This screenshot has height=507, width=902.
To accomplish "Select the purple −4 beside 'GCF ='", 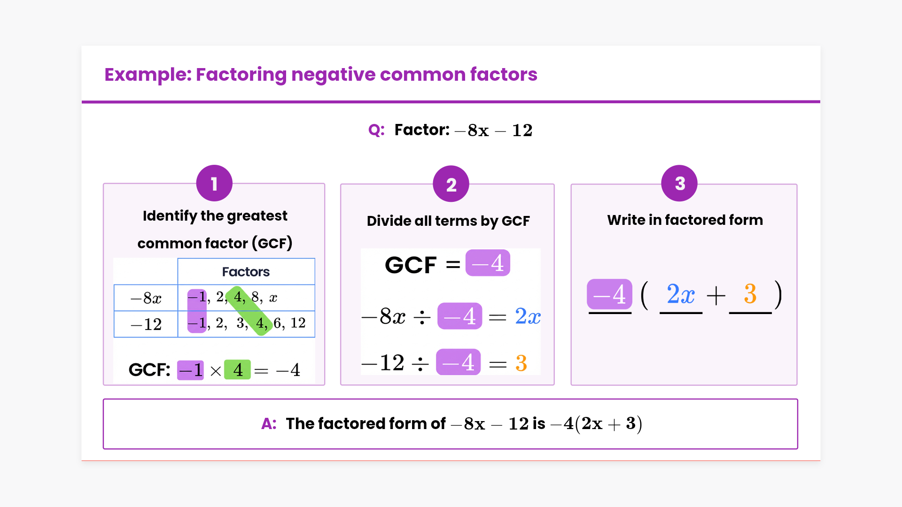I will (488, 263).
